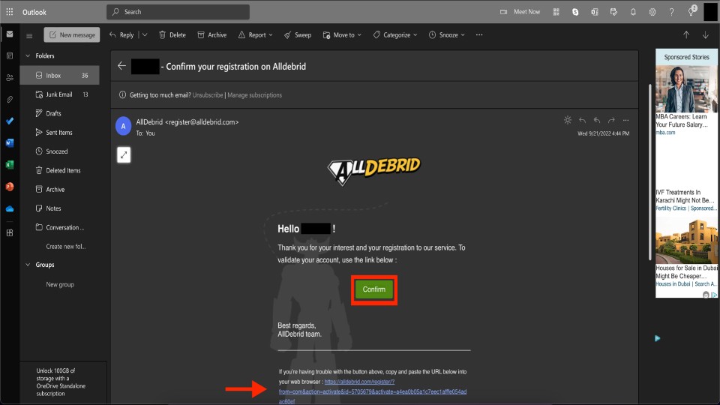Open the alldebrid.com register activation link
This screenshot has height=405, width=720.
(x=373, y=391)
